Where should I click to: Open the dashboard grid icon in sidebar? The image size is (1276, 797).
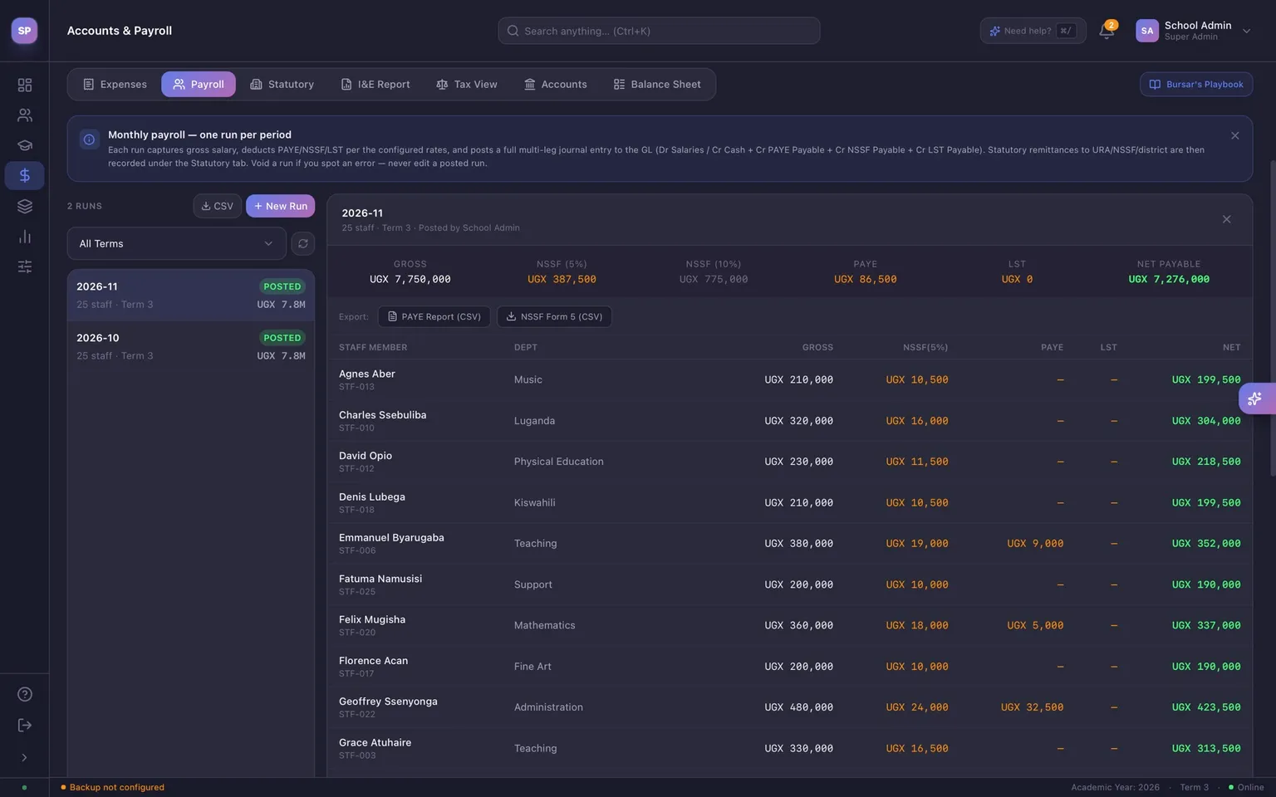click(25, 85)
